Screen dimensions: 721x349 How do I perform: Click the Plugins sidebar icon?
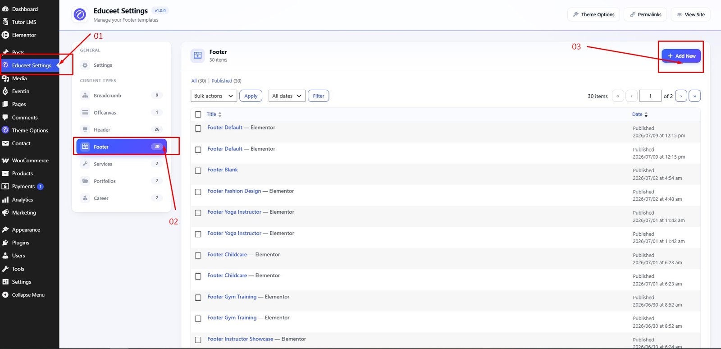(5, 243)
